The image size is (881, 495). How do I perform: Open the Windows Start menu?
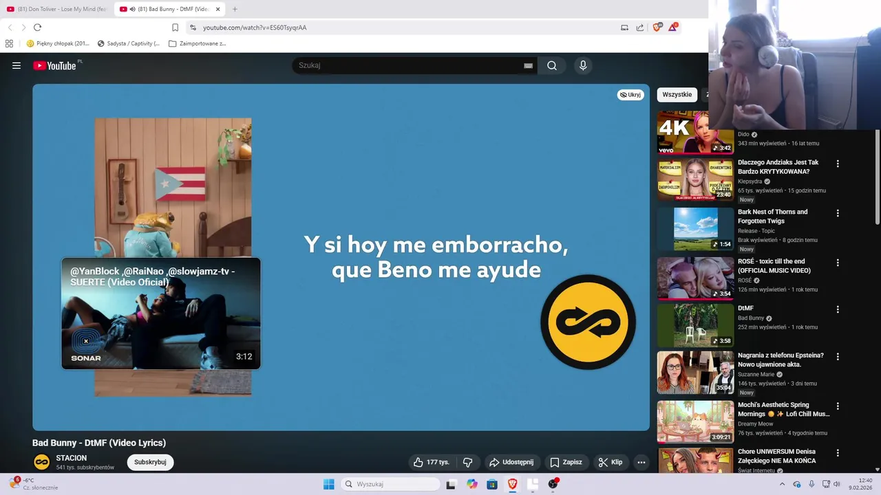(329, 484)
